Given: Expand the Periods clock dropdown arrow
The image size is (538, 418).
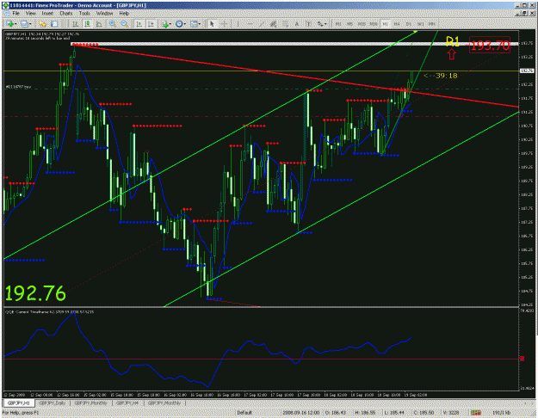Looking at the screenshot, I should click(184, 24).
